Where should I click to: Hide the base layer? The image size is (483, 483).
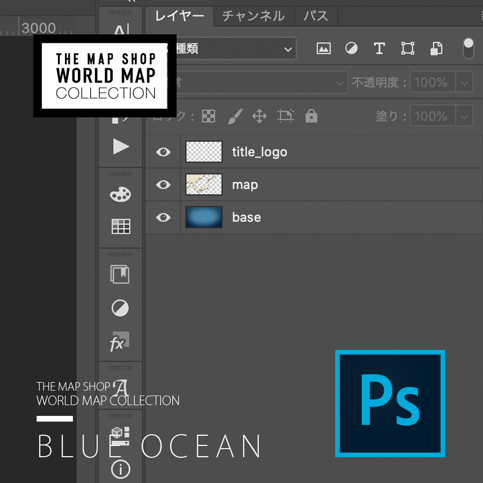coord(163,217)
